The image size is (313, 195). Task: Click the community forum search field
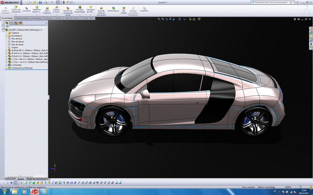coord(271,2)
